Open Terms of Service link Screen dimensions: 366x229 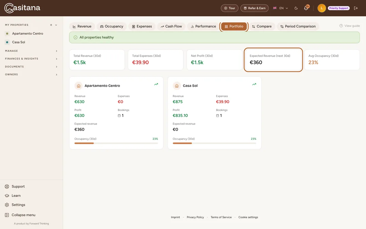221,217
